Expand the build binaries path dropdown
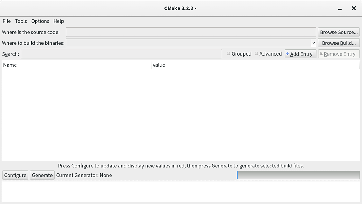The width and height of the screenshot is (362, 204). click(313, 43)
